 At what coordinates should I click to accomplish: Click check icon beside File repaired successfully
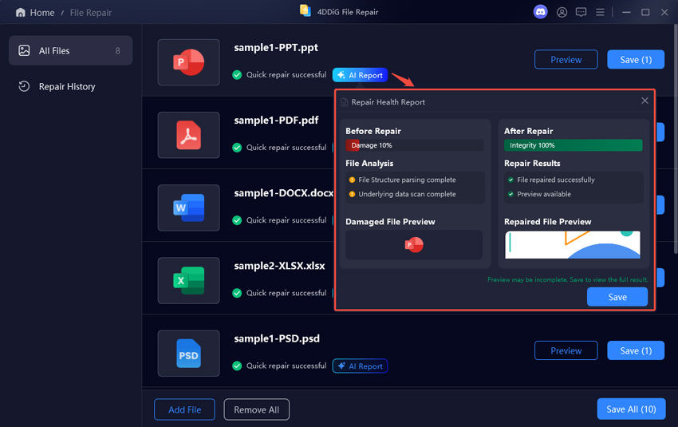click(510, 180)
